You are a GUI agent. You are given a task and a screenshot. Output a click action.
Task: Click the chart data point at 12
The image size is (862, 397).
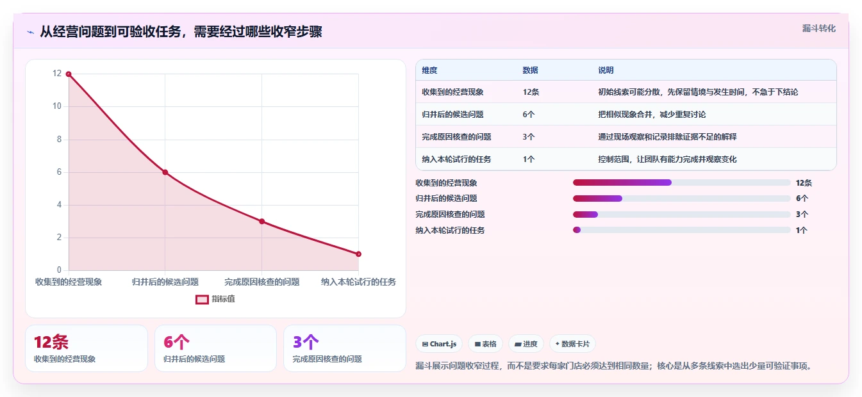point(69,74)
